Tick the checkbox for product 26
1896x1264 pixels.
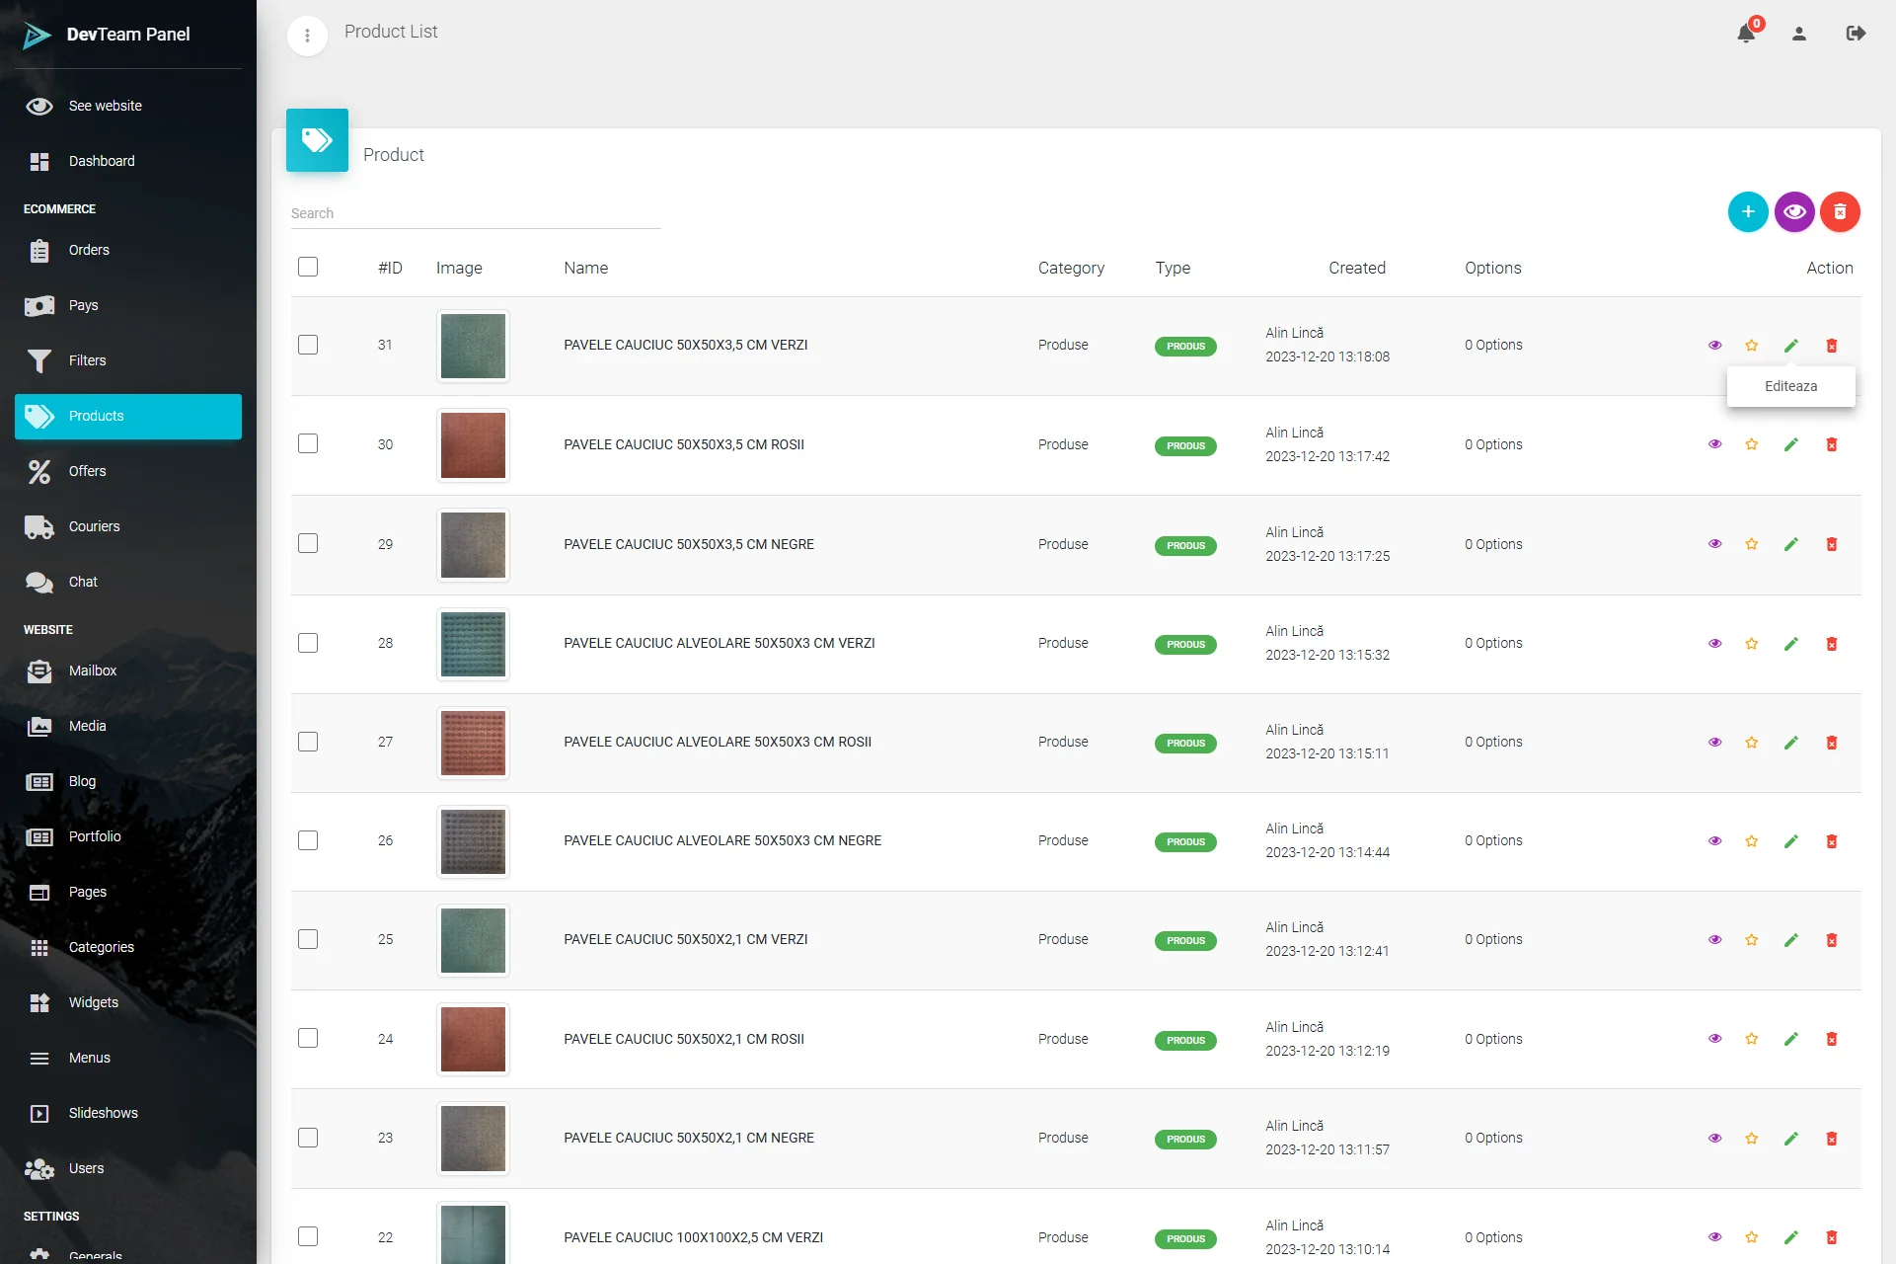coord(308,840)
